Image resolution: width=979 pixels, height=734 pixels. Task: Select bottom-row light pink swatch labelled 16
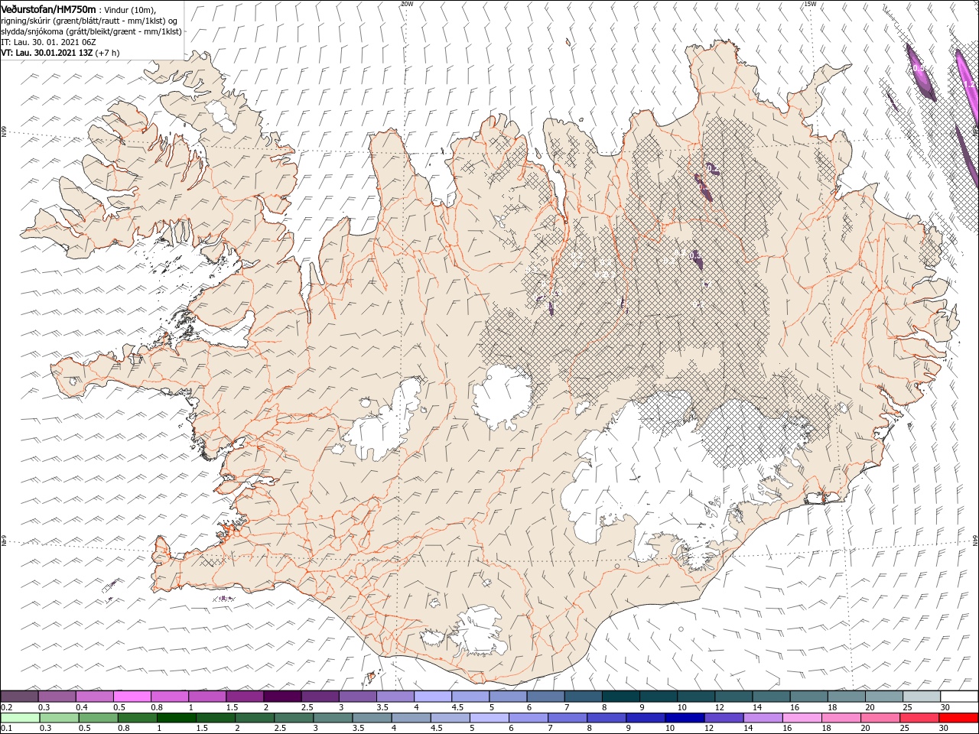[x=802, y=718]
